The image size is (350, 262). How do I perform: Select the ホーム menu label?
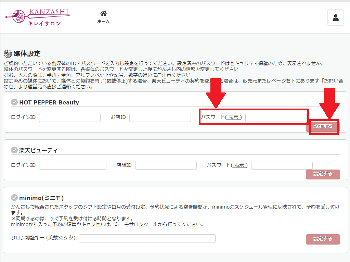pos(103,22)
